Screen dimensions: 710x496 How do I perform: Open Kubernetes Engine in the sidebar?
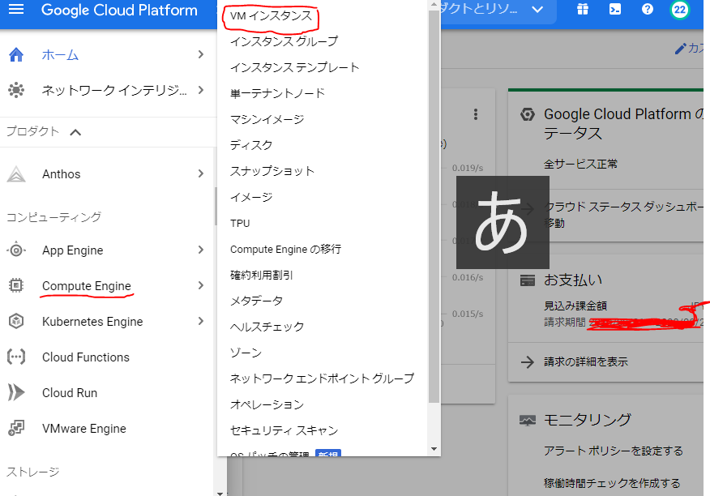(92, 322)
